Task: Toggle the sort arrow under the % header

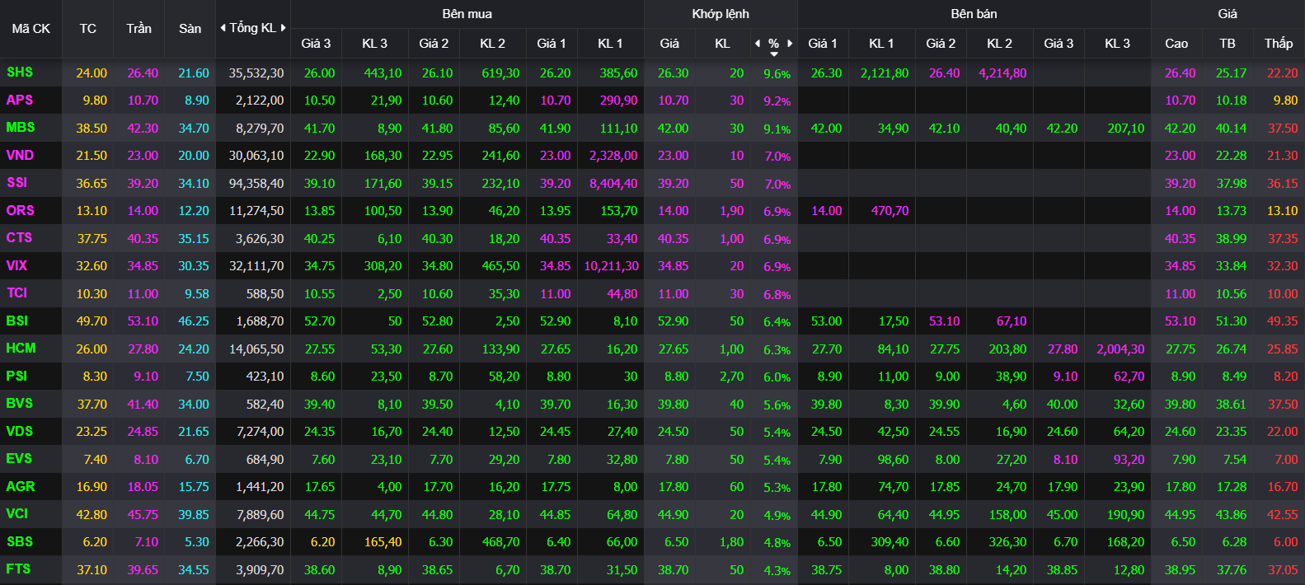Action: point(774,54)
